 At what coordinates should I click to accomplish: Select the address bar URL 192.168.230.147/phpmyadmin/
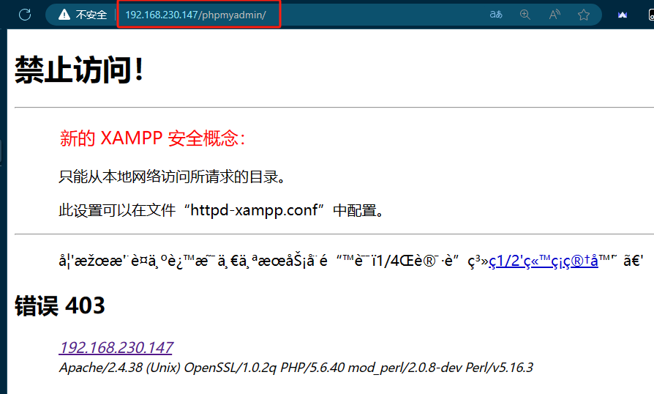point(195,15)
